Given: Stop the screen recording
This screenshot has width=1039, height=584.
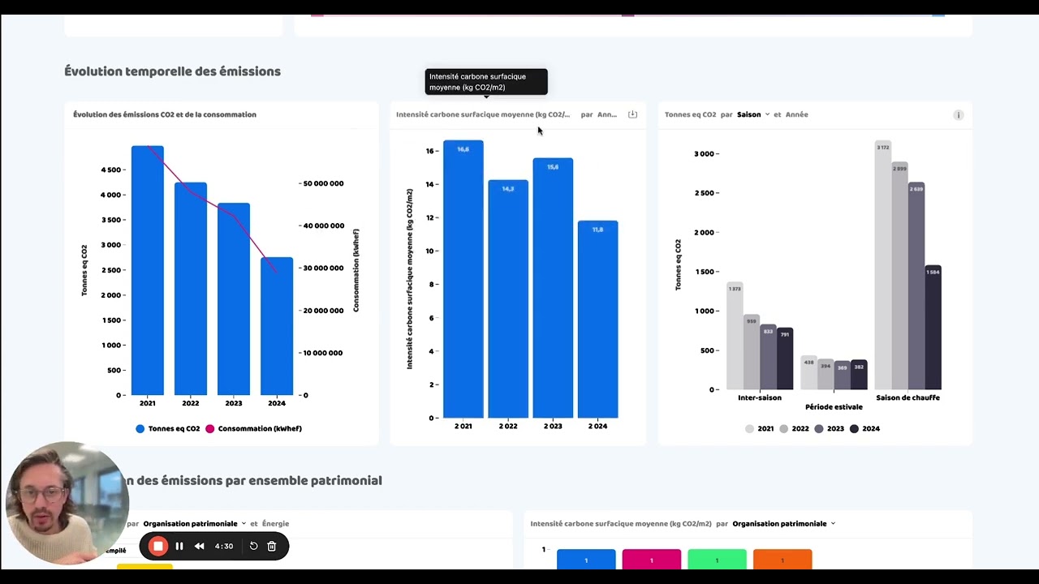Looking at the screenshot, I should (x=158, y=546).
